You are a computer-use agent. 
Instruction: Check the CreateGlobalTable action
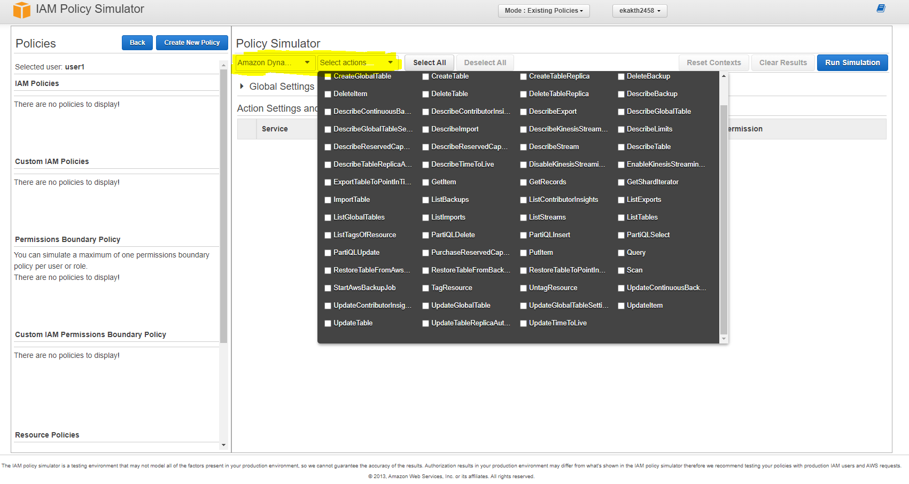(328, 77)
